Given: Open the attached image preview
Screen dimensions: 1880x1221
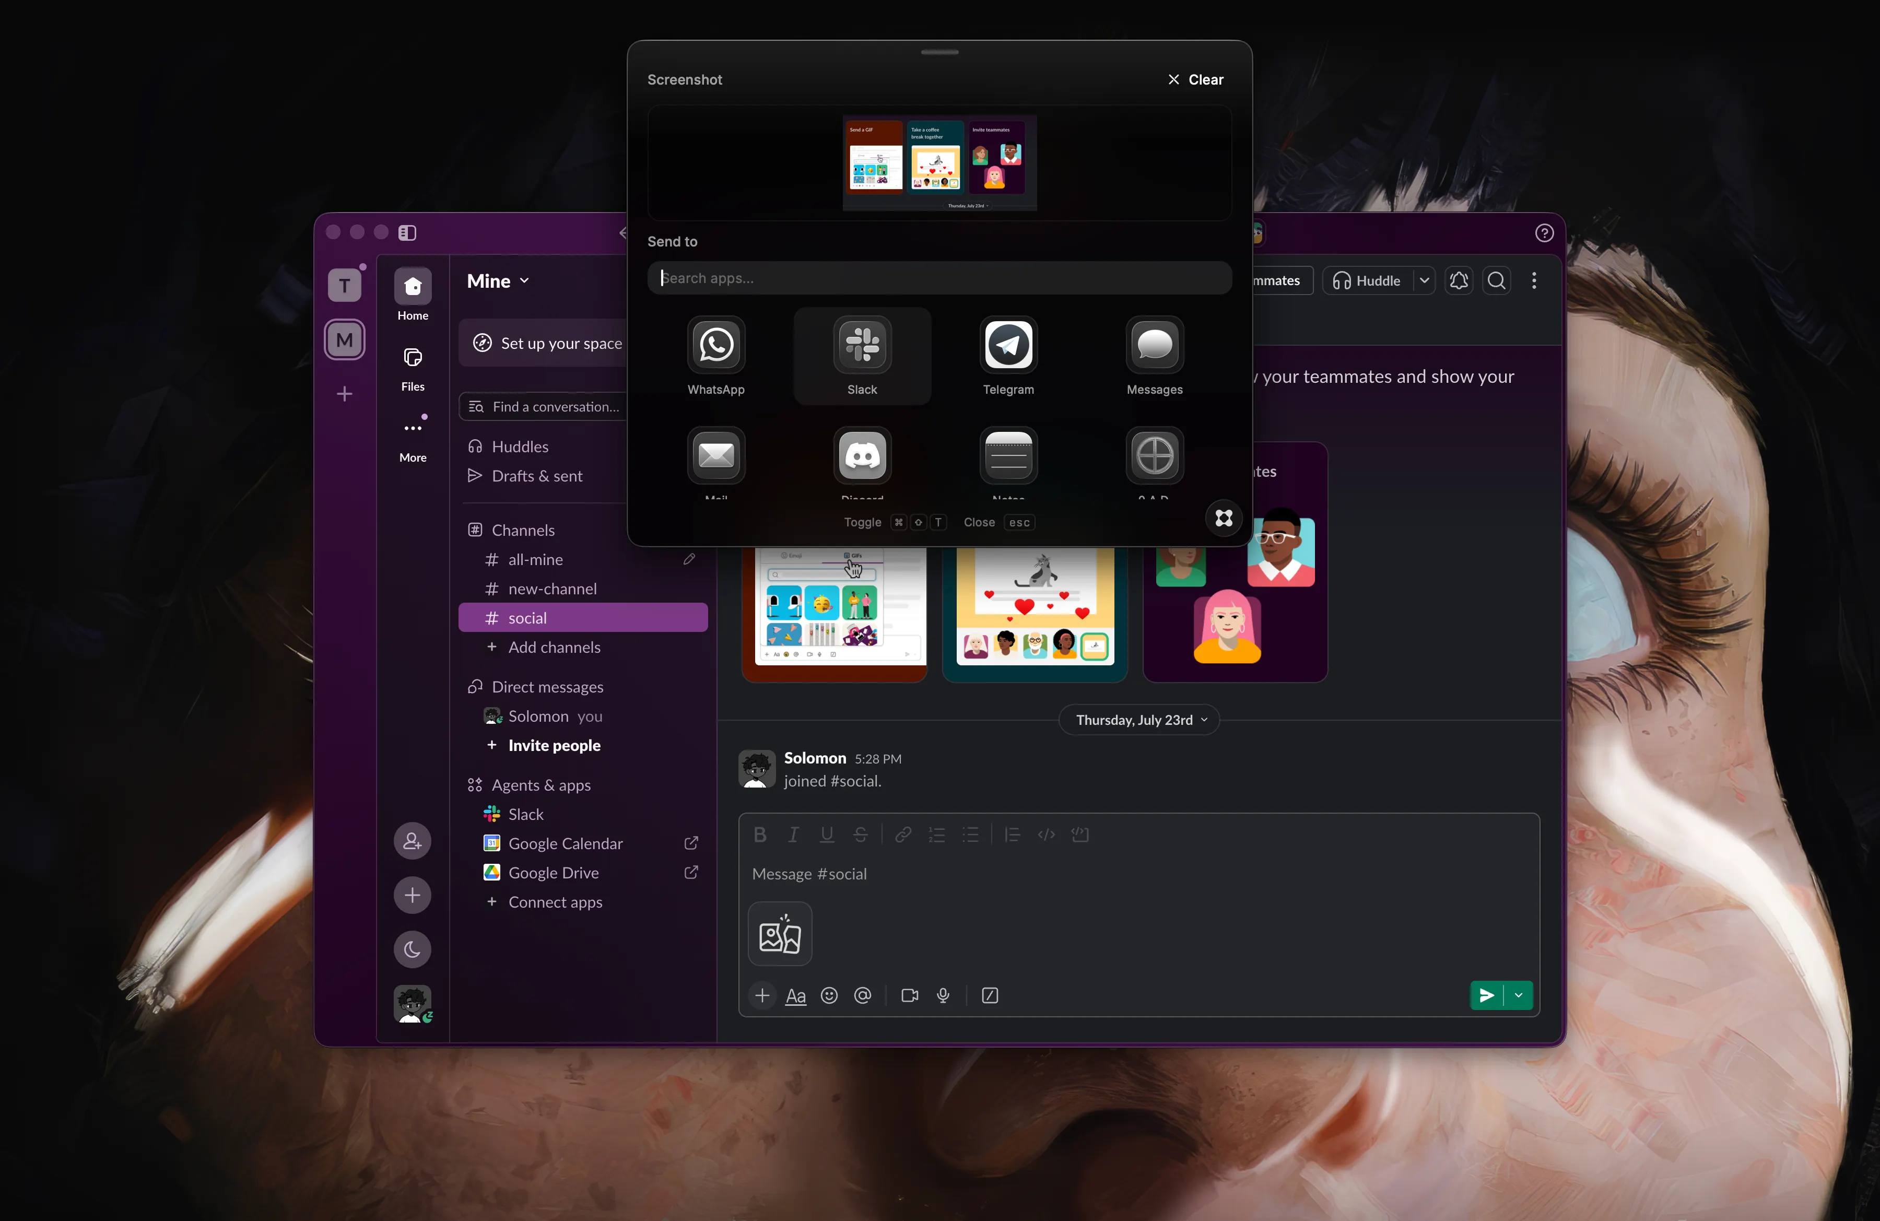Looking at the screenshot, I should (780, 934).
